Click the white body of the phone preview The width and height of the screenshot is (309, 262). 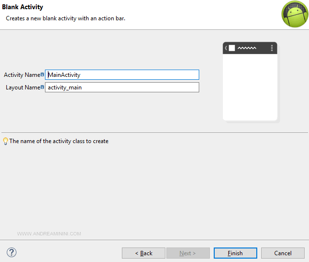(x=250, y=87)
